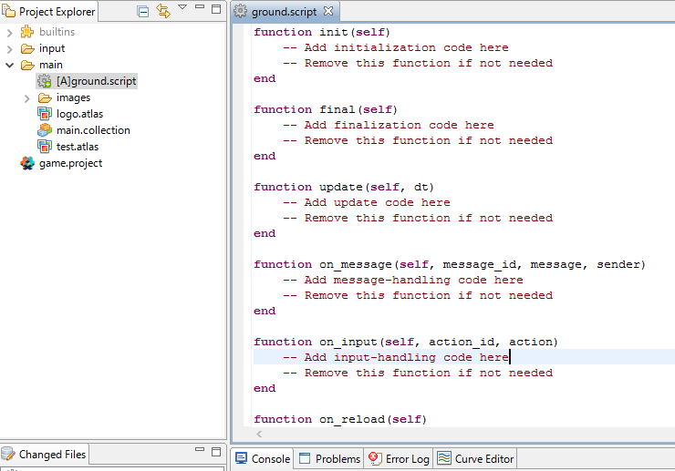Image resolution: width=675 pixels, height=471 pixels.
Task: Click the test.atlas file icon
Action: [x=45, y=147]
